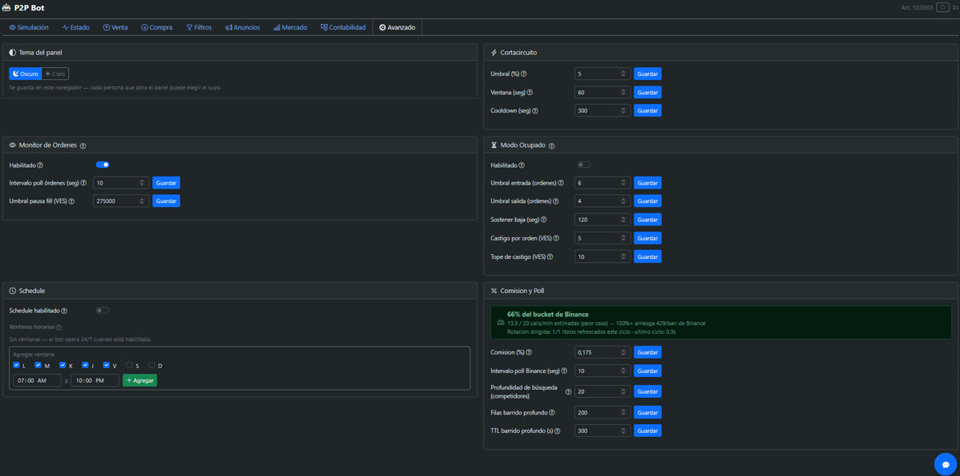
Task: Show help for Schedule habilitado
Action: pyautogui.click(x=64, y=311)
